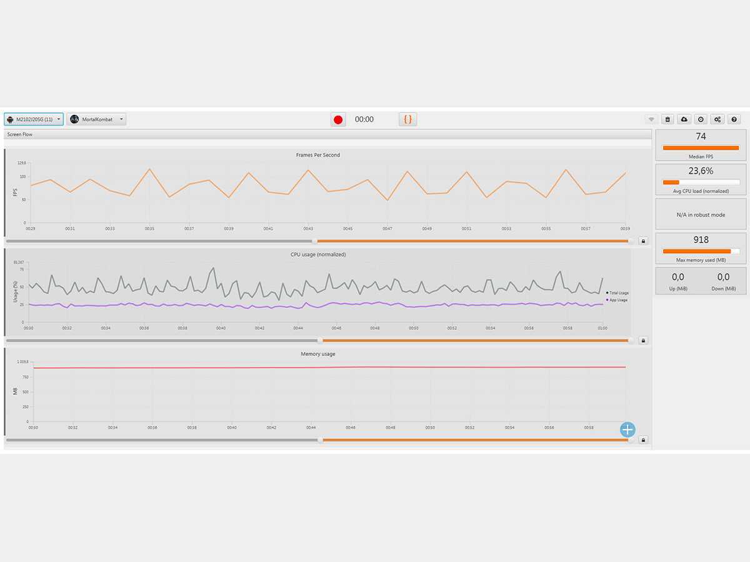
Task: Click the Median FPS stat panel
Action: click(701, 145)
